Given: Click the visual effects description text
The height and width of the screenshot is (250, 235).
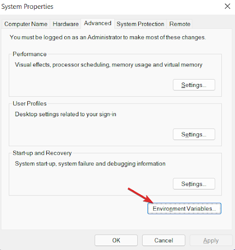Looking at the screenshot, I should [x=108, y=65].
